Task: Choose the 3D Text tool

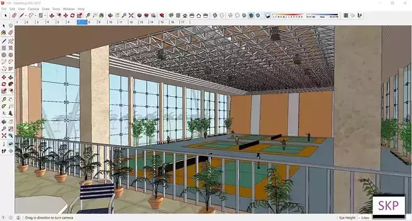Action: click(10, 113)
